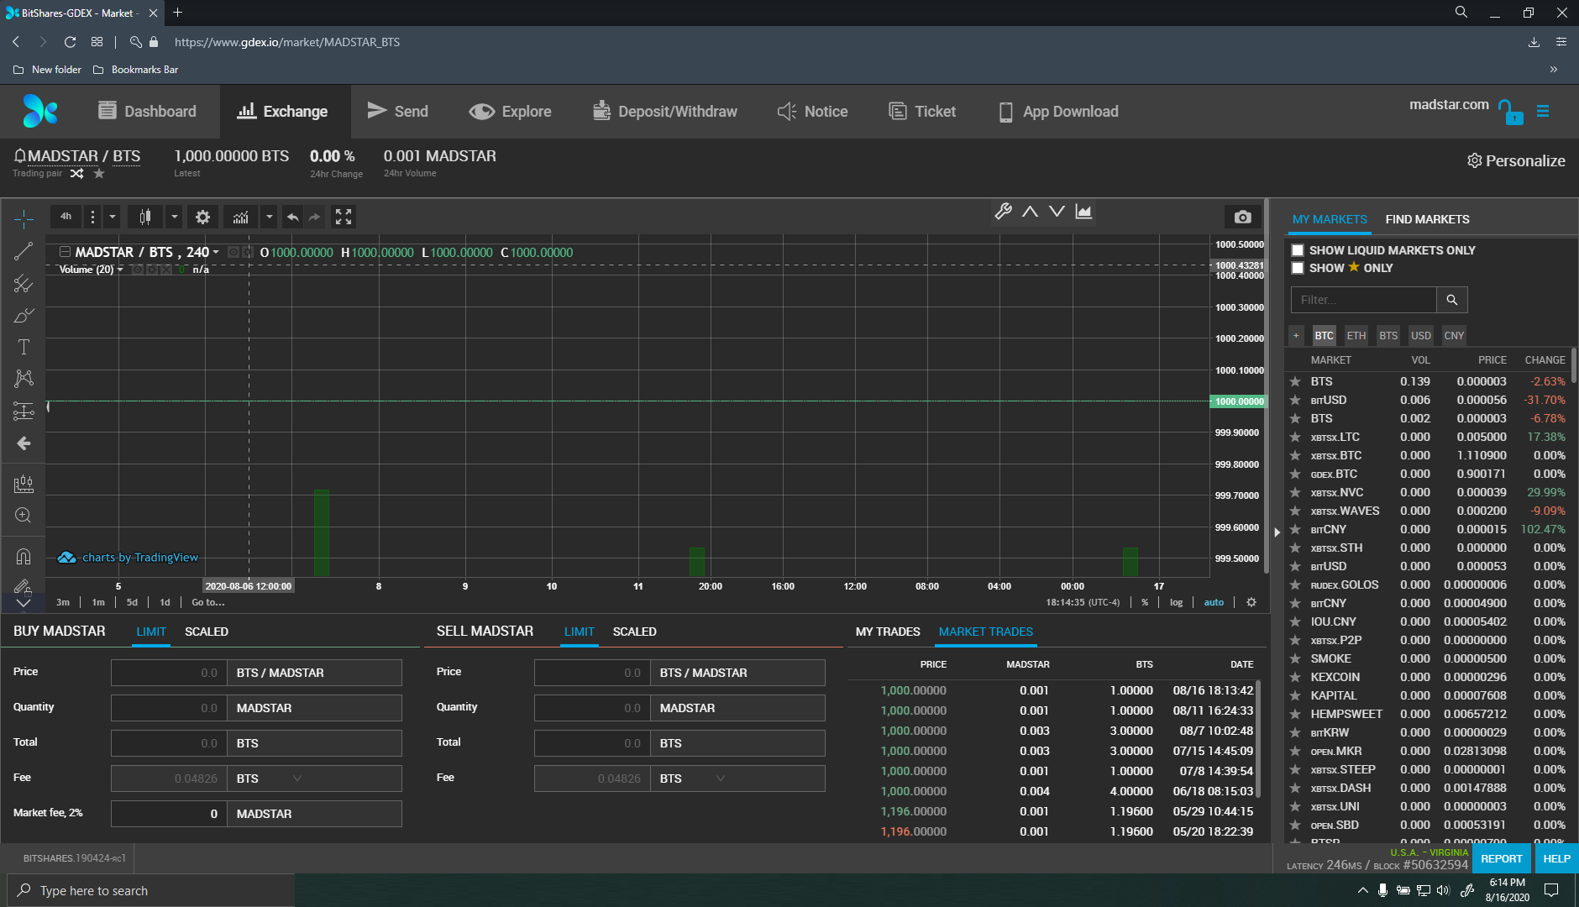Screen dimensions: 1579x907
Task: Switch to depth chart view icon
Action: click(1084, 212)
